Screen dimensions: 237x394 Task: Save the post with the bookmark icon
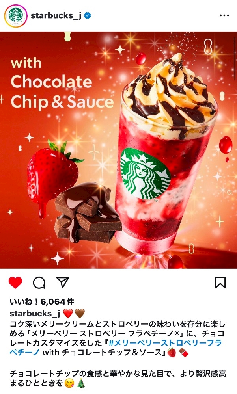[x=220, y=282]
